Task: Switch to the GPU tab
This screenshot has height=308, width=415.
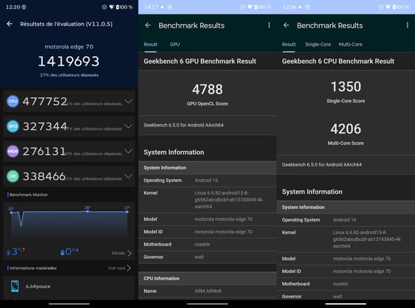Action: [x=175, y=44]
